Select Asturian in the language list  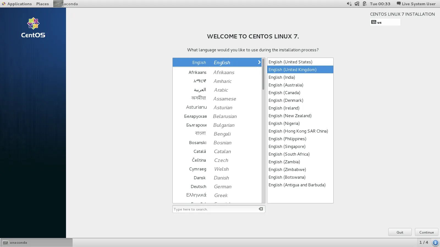[x=217, y=108]
